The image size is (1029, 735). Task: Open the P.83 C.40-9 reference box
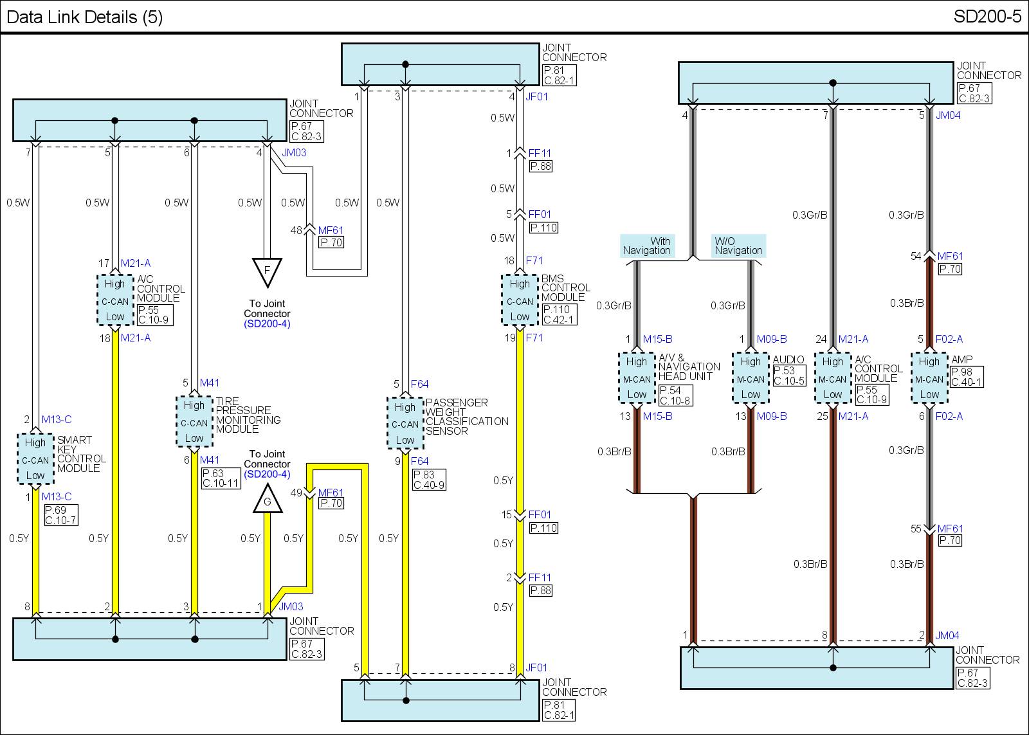point(429,480)
